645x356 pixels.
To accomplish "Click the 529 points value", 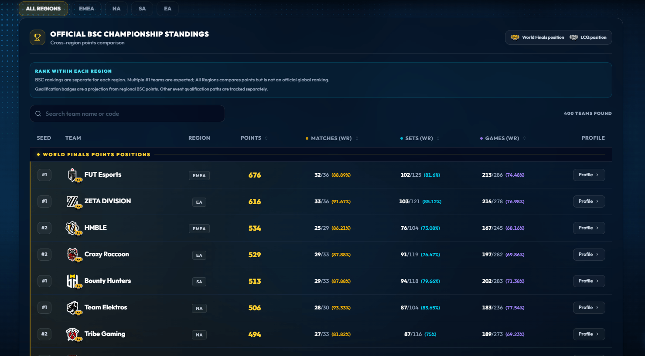I will tap(255, 255).
